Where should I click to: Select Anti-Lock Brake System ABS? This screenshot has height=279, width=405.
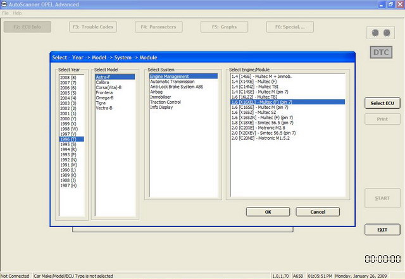pos(184,87)
